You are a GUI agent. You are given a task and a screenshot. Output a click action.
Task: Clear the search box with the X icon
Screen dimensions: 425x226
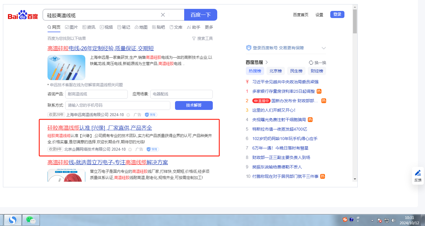[163, 15]
